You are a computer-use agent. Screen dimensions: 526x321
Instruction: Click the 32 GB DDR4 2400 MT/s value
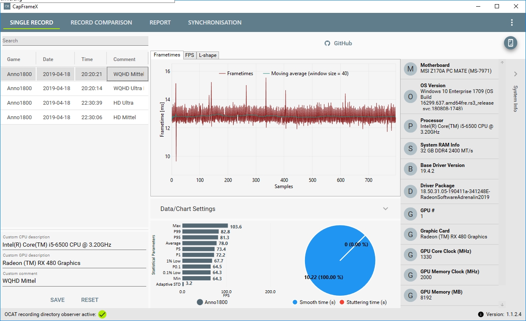(x=447, y=151)
